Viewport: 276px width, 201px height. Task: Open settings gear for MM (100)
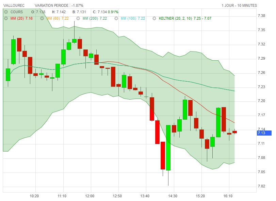tap(116, 18)
